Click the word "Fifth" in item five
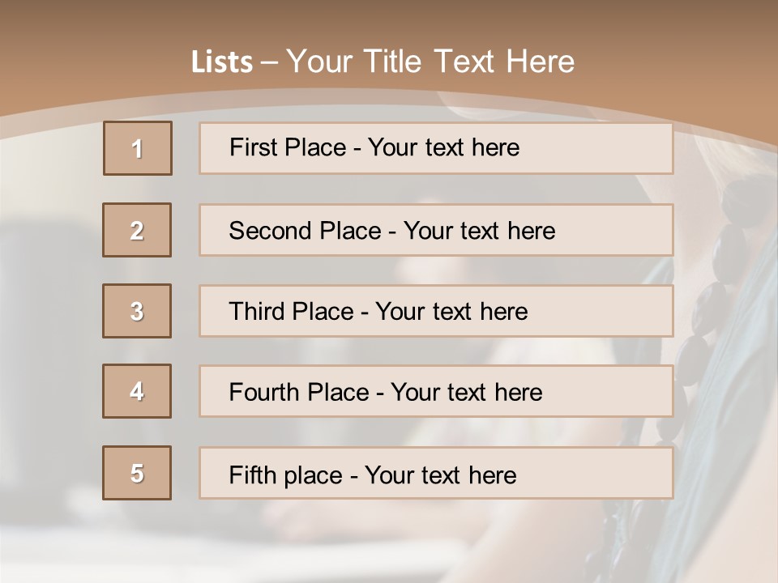 (252, 474)
